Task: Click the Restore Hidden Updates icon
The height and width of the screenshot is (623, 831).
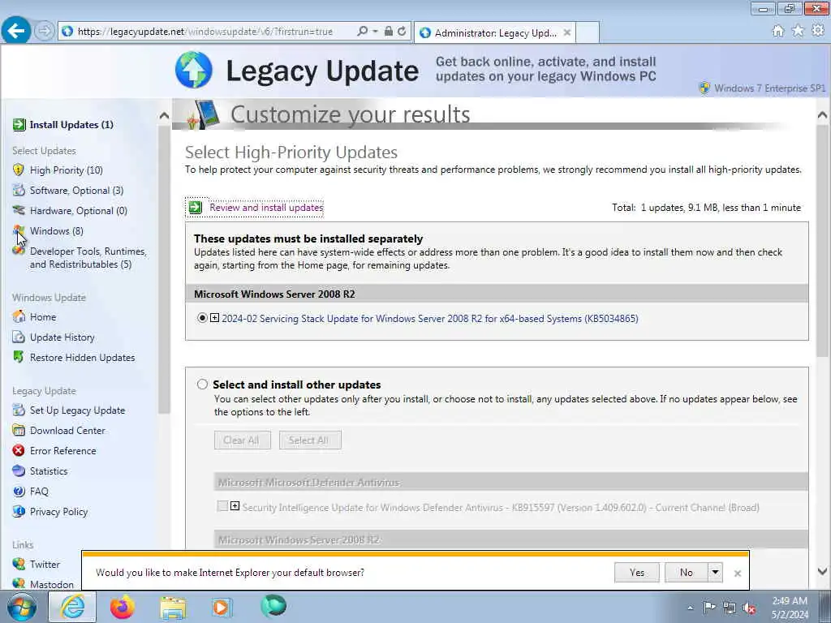Action: coord(19,357)
